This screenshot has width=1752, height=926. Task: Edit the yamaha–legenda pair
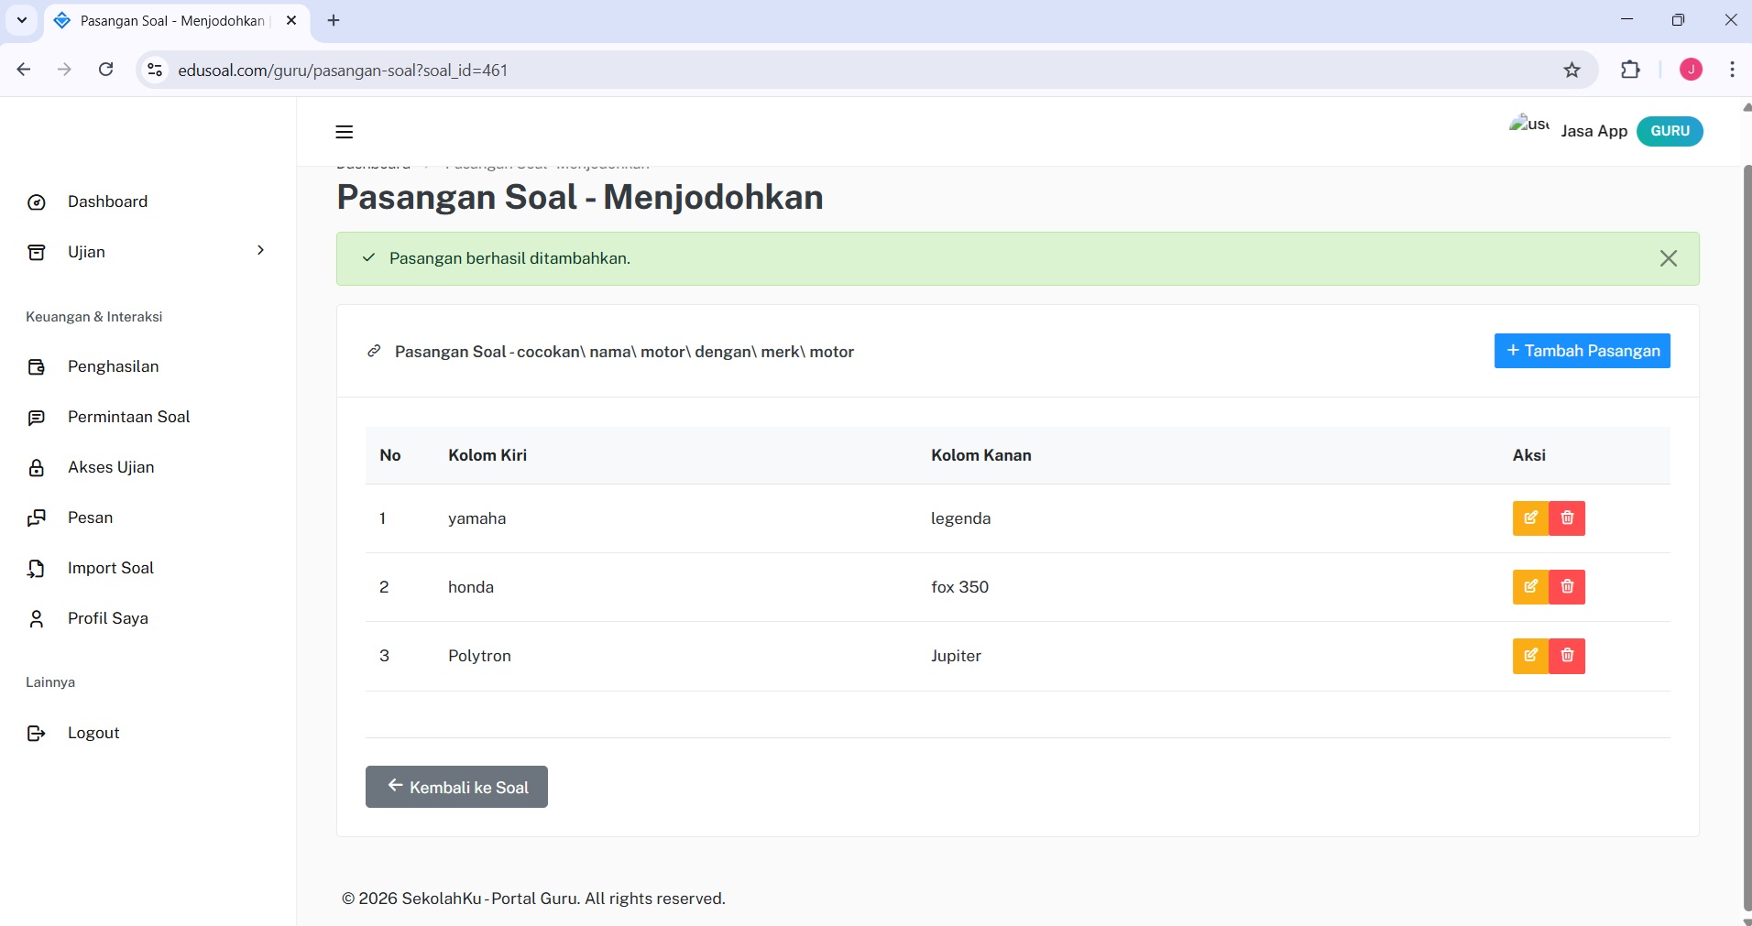coord(1530,518)
